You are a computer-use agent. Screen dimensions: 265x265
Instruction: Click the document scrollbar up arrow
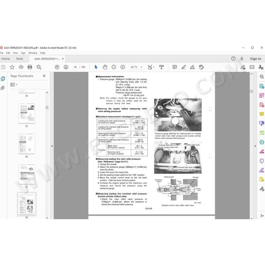click(x=251, y=74)
